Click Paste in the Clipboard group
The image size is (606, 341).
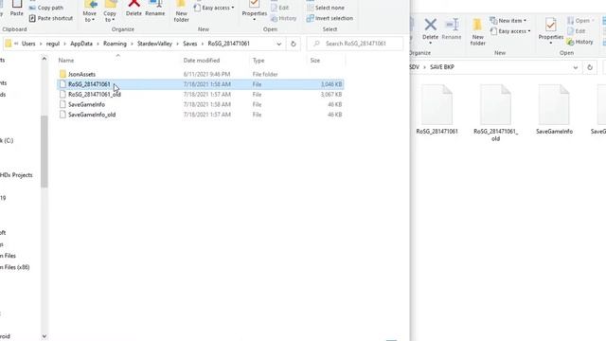click(17, 9)
